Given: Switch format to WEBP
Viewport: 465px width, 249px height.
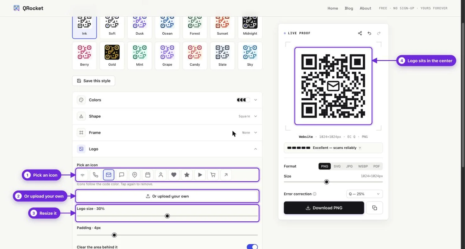Looking at the screenshot, I should pyautogui.click(x=363, y=166).
